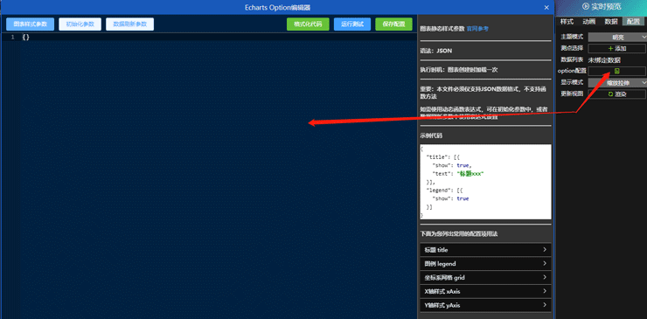Viewport: 647px width, 319px height.
Task: Close the Echarts Option编辑器 dialog
Action: 546,7
